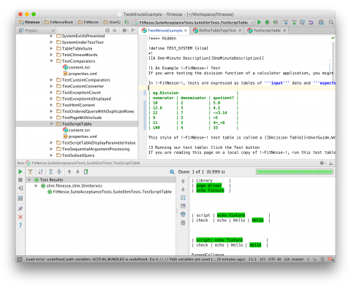The width and height of the screenshot is (351, 289).
Task: Go to next failed test arrow
Action: point(78,172)
